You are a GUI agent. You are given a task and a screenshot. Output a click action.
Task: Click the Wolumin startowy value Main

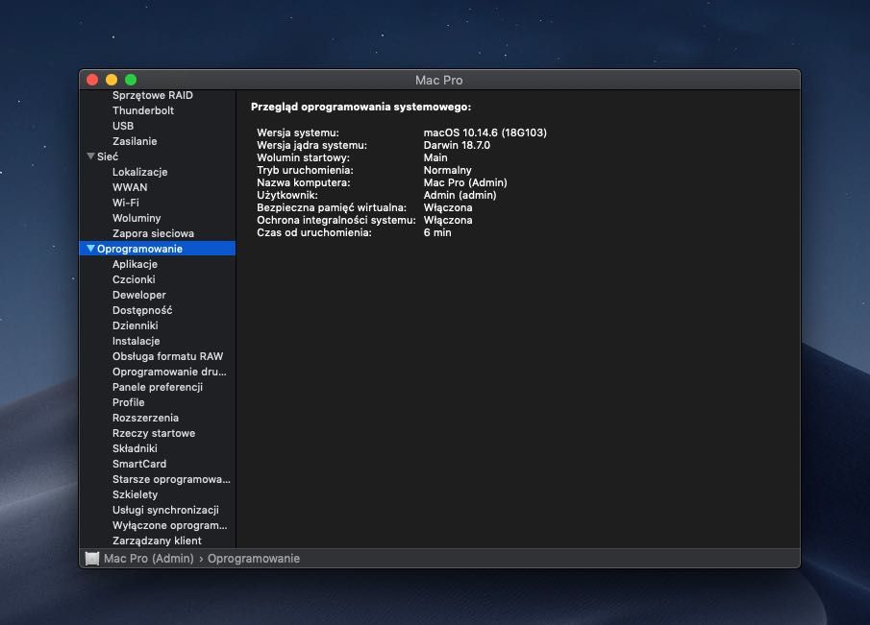pyautogui.click(x=435, y=157)
